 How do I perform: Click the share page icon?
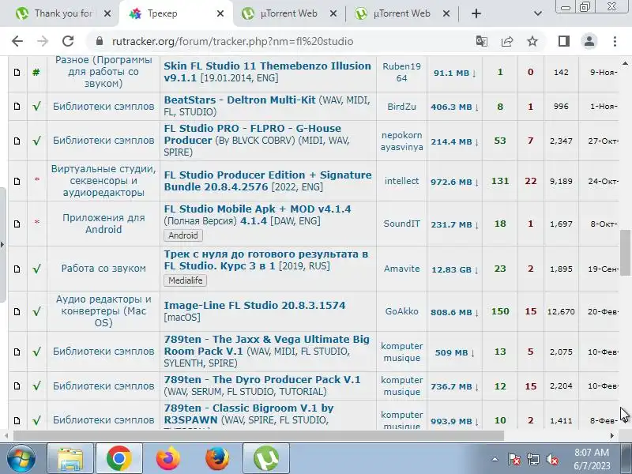pos(507,41)
